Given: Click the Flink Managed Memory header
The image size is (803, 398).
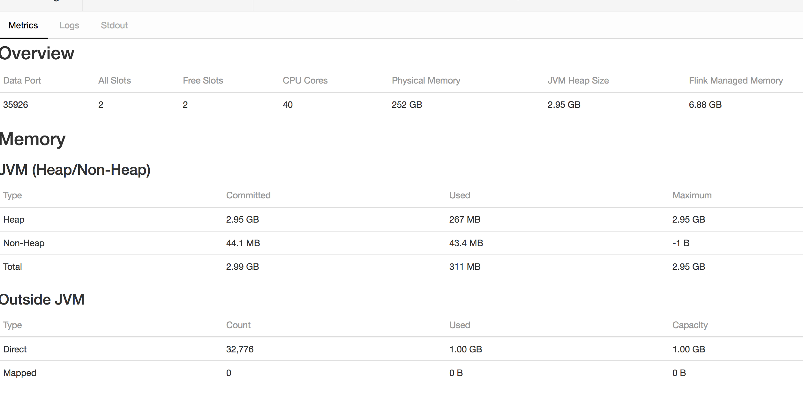Looking at the screenshot, I should pos(736,81).
